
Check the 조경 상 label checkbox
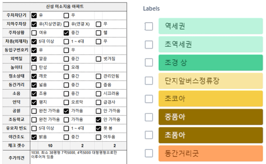(149, 62)
